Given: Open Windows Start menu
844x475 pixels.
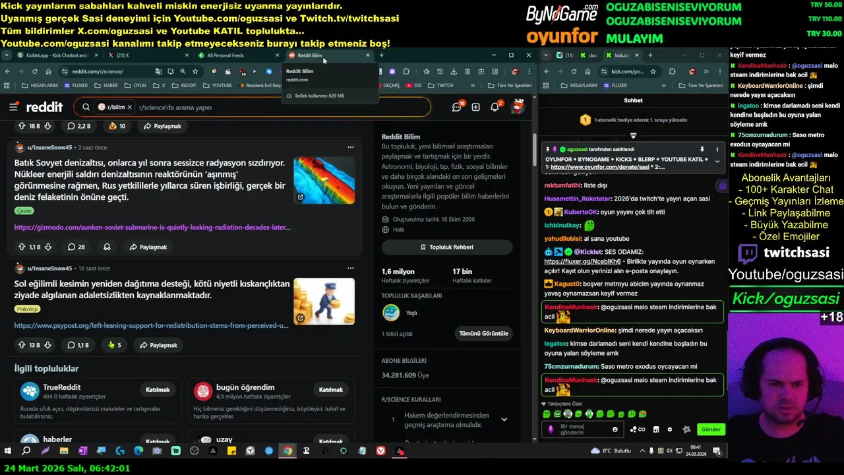Looking at the screenshot, I should [x=8, y=451].
